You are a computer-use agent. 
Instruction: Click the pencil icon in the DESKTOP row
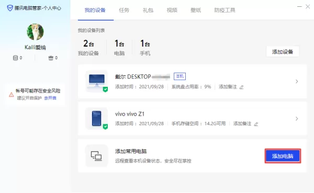[242, 87]
